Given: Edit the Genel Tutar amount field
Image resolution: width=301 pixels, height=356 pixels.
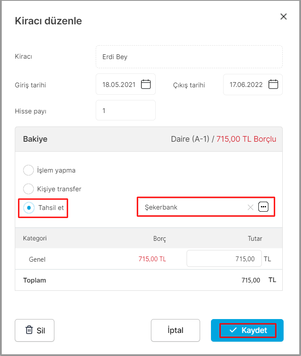Looking at the screenshot, I should pyautogui.click(x=224, y=258).
